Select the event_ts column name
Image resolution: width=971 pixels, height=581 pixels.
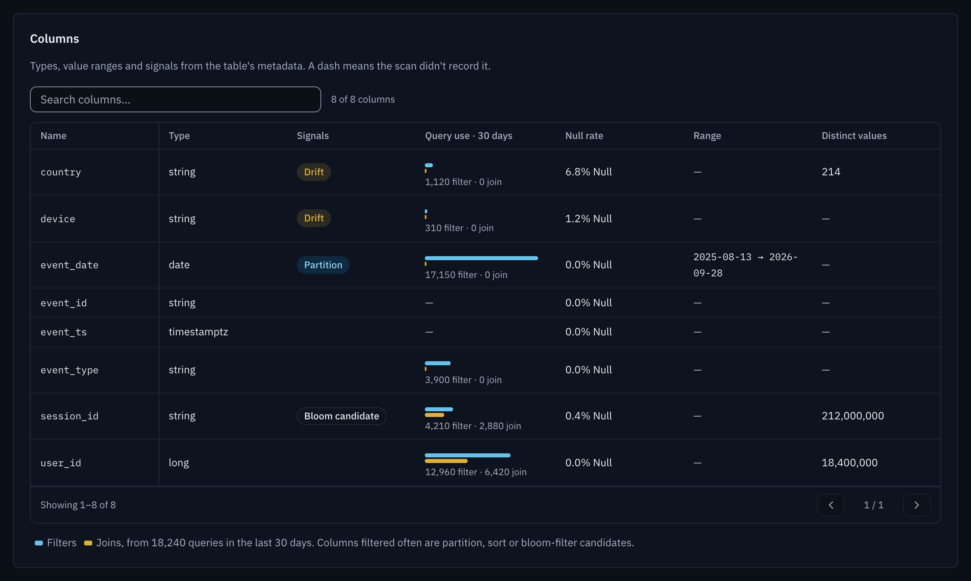[x=64, y=332]
